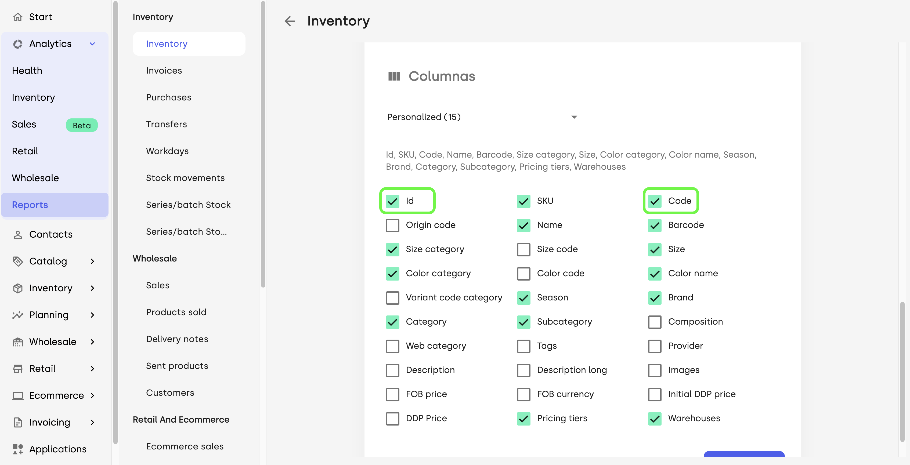910x465 pixels.
Task: Uncheck the Season checkbox
Action: click(523, 298)
